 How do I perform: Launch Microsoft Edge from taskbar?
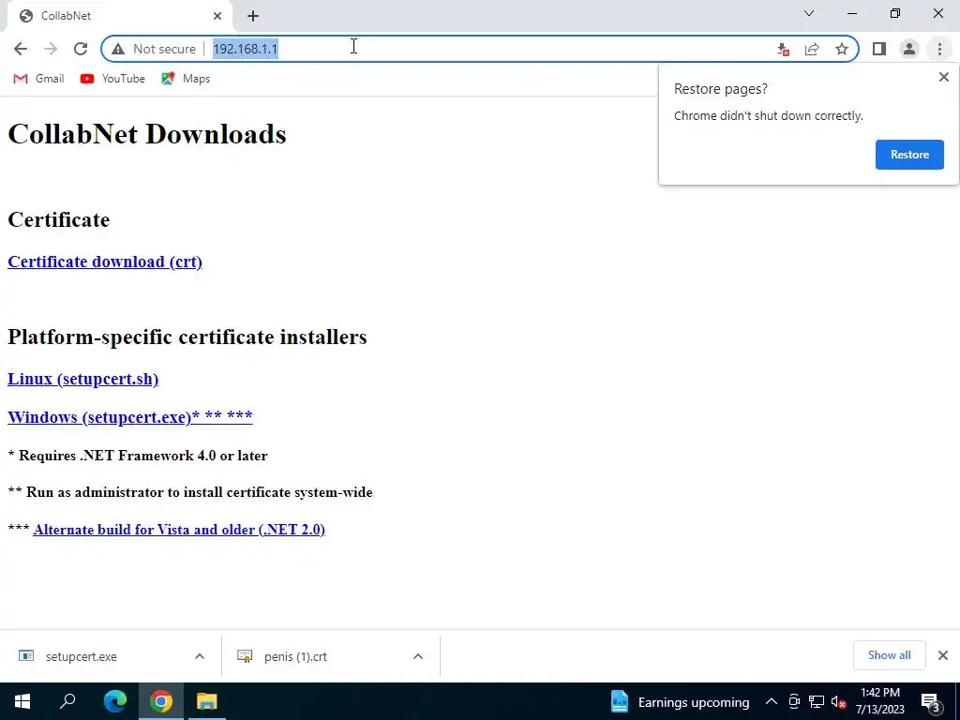click(x=114, y=701)
